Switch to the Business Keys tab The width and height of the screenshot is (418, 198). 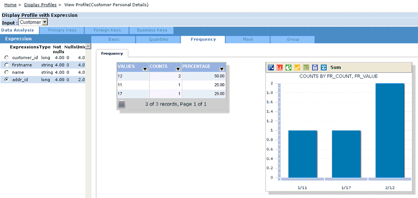[x=152, y=30]
